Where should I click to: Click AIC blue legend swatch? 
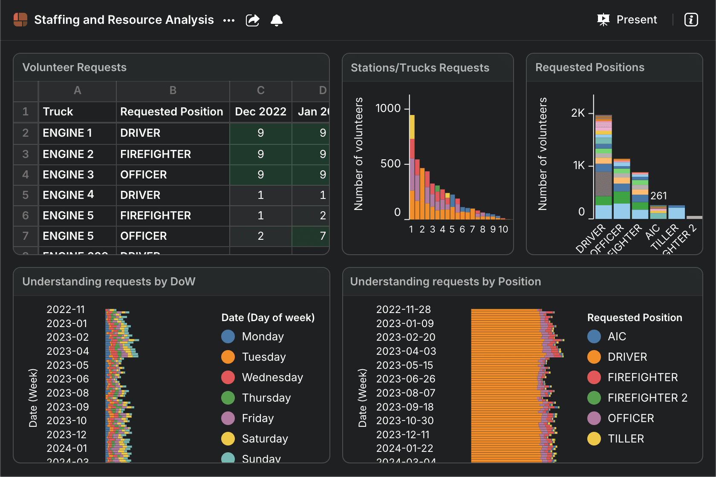594,336
